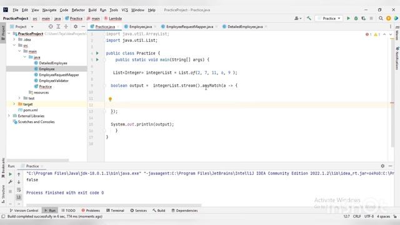Go to previous highlighted error arrow

(x=384, y=34)
